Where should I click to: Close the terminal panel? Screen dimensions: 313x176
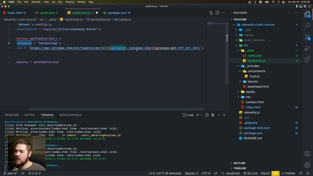coord(224,115)
